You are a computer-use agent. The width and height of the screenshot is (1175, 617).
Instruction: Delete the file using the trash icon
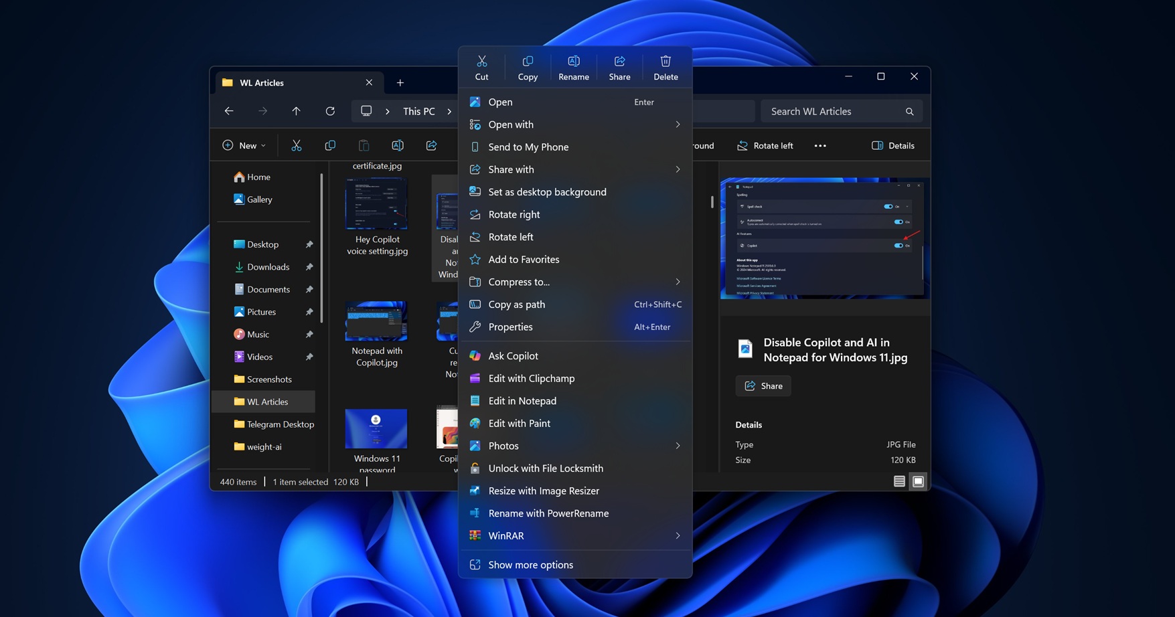tap(665, 66)
